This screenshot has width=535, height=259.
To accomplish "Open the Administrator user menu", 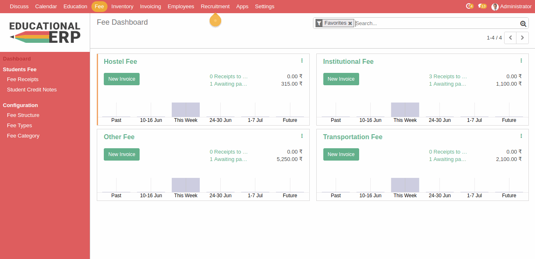I will pos(511,7).
